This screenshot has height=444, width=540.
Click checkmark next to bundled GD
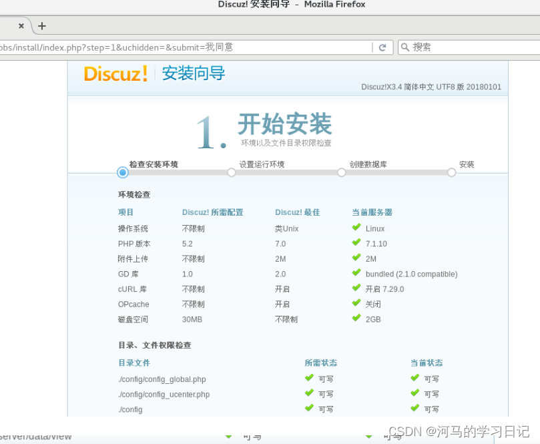pos(356,273)
